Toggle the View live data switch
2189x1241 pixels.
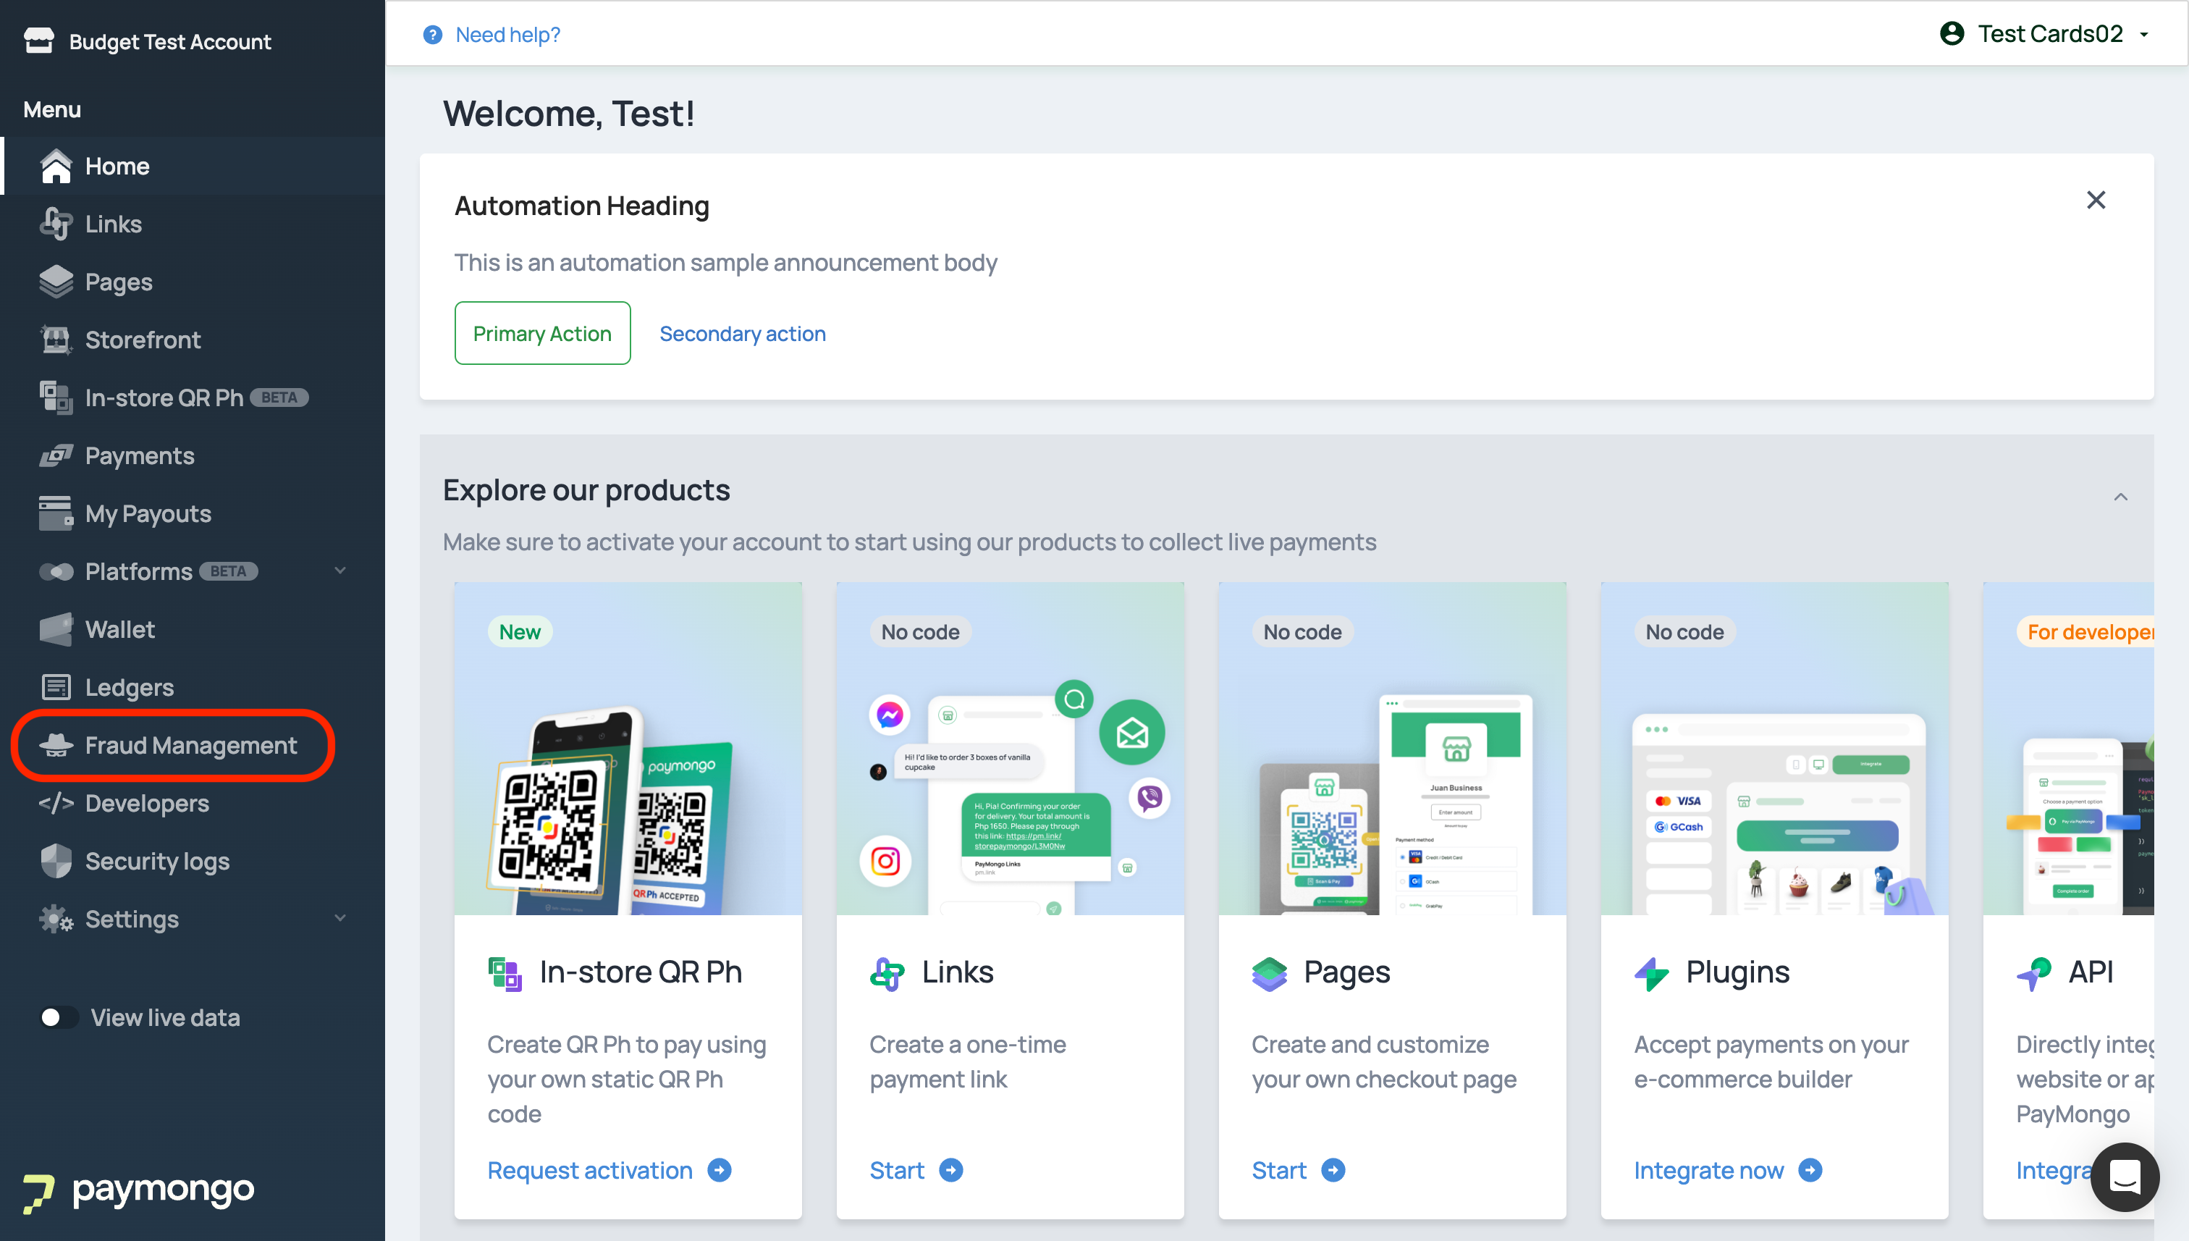tap(58, 1018)
